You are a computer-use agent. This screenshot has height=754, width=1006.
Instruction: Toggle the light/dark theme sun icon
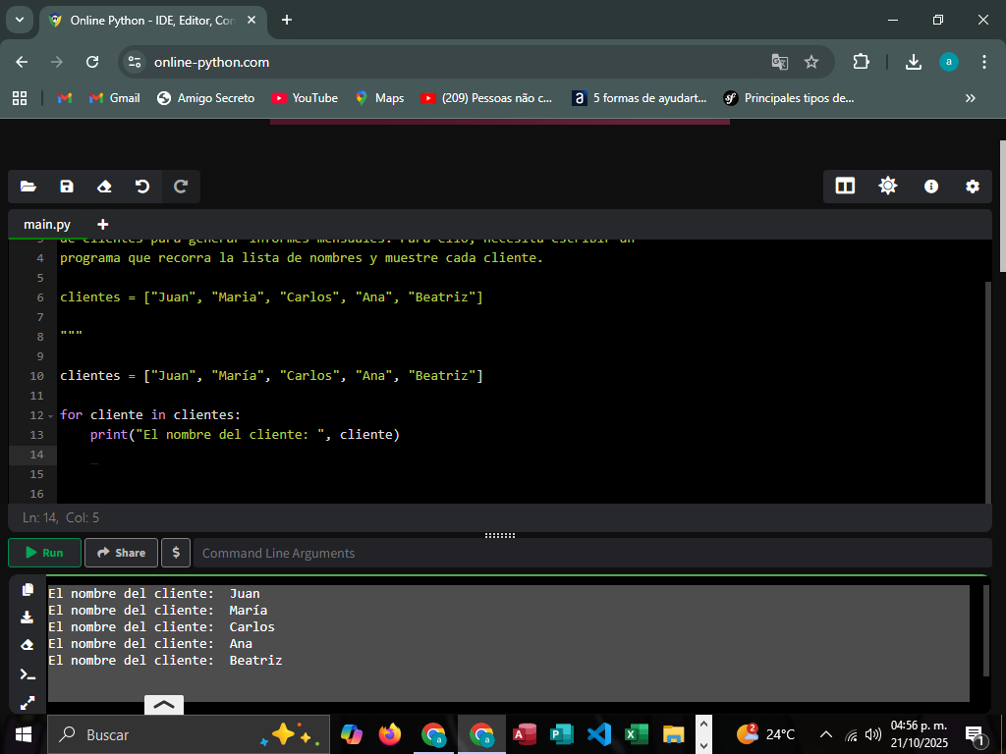point(888,187)
